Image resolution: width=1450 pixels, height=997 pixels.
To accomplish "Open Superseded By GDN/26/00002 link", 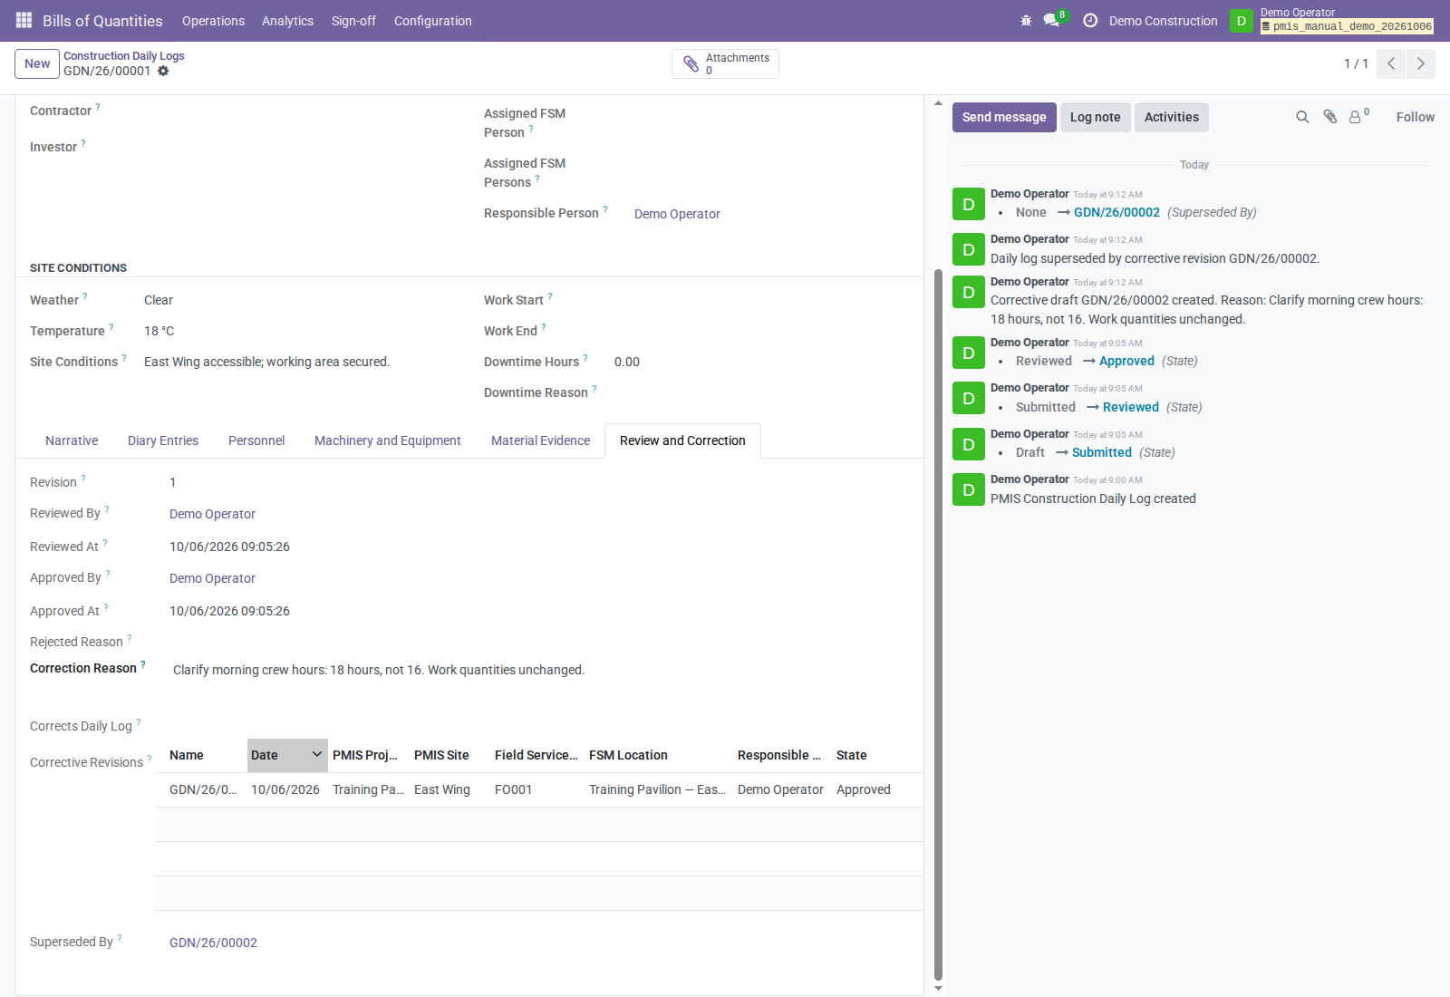I will coord(213,943).
